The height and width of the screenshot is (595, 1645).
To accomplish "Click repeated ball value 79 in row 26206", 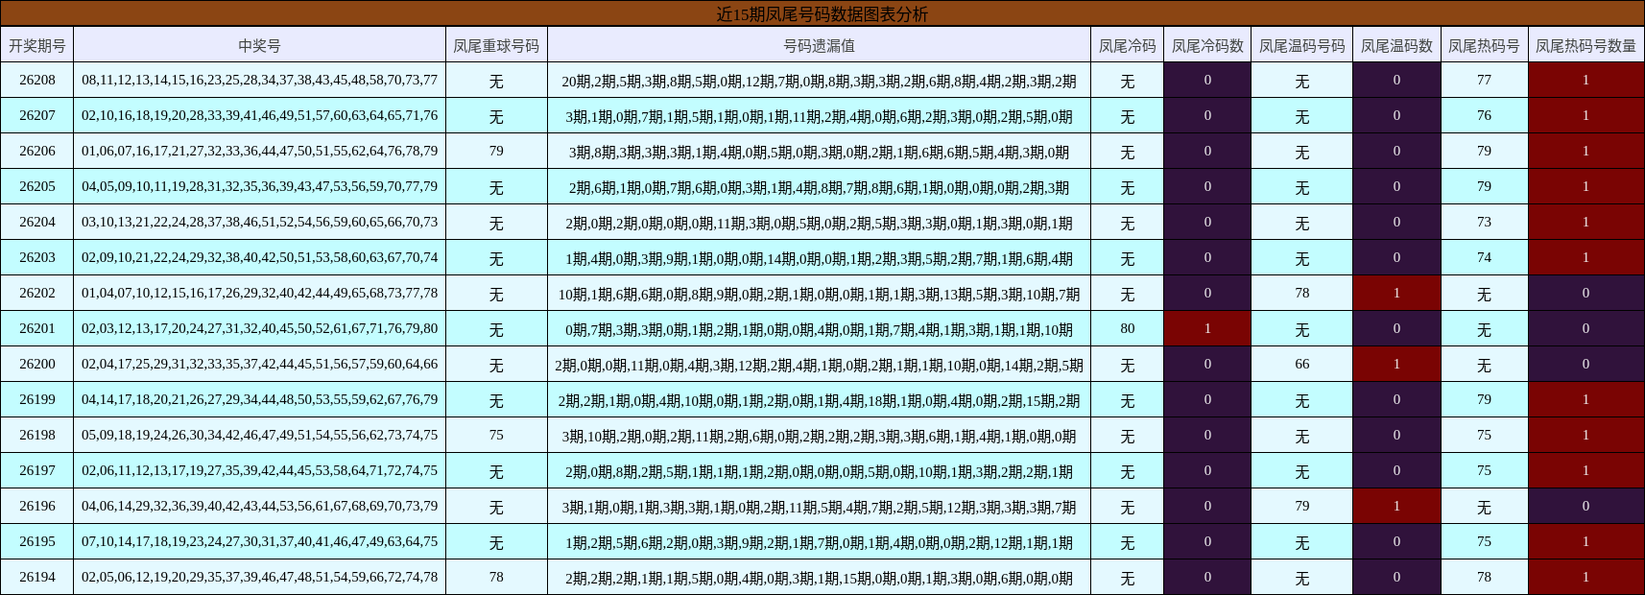I will click(x=496, y=152).
